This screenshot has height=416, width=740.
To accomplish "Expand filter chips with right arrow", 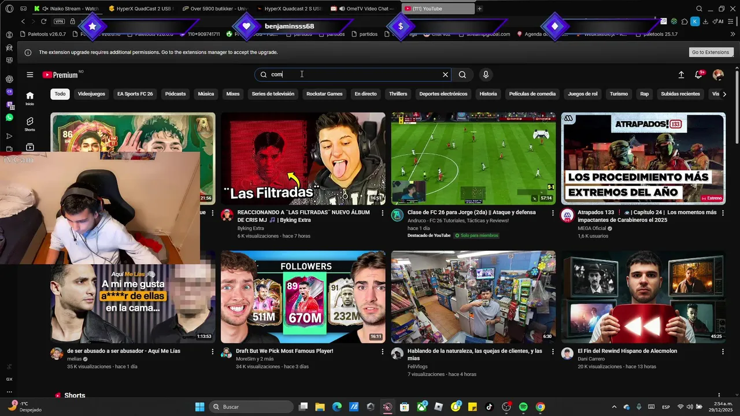I will pos(724,94).
